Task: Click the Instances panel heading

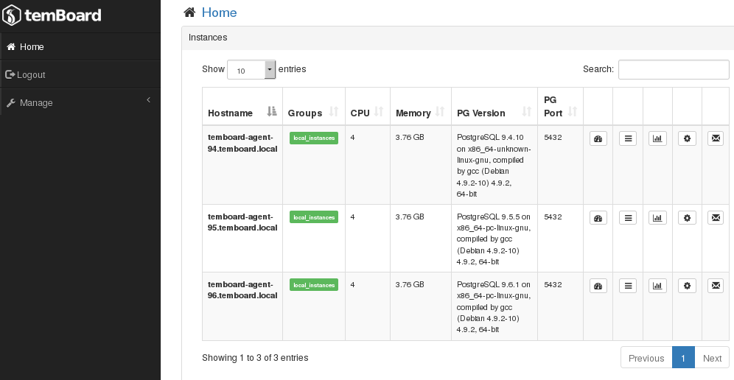Action: (208, 38)
